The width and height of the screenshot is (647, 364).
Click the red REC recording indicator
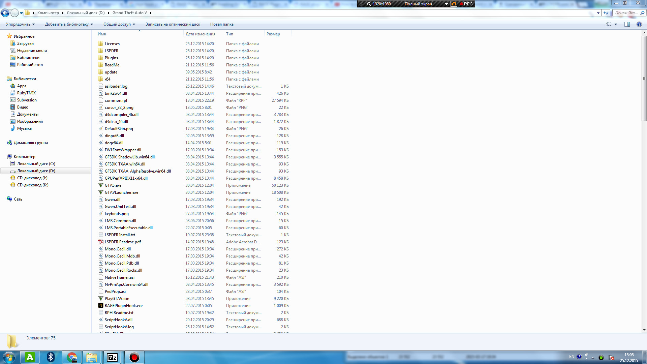click(x=466, y=4)
